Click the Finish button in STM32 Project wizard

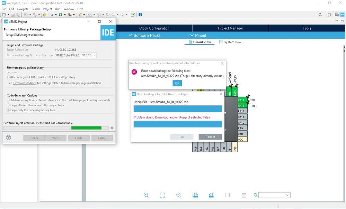(x=79, y=138)
